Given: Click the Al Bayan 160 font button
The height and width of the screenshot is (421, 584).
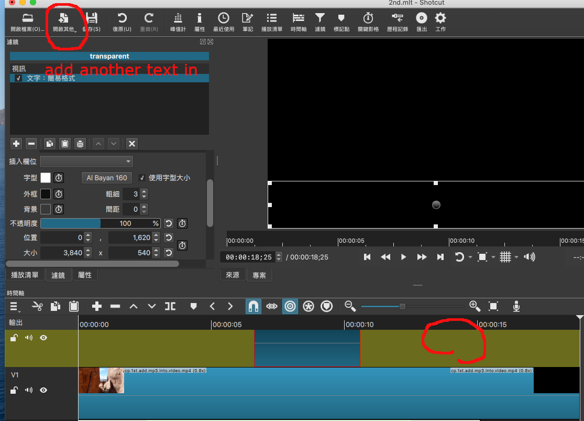Looking at the screenshot, I should pyautogui.click(x=107, y=178).
